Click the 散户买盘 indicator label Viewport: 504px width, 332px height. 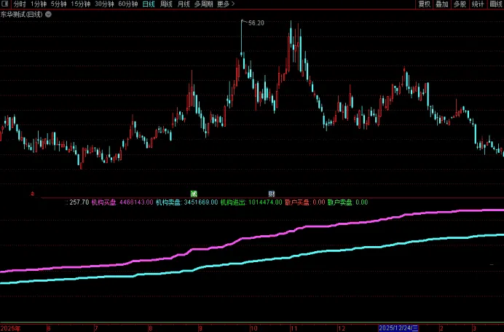click(298, 202)
